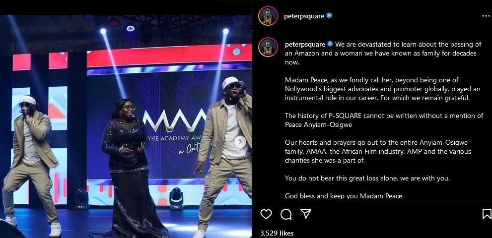Share the post using the paper plane icon
The height and width of the screenshot is (238, 492).
click(306, 214)
